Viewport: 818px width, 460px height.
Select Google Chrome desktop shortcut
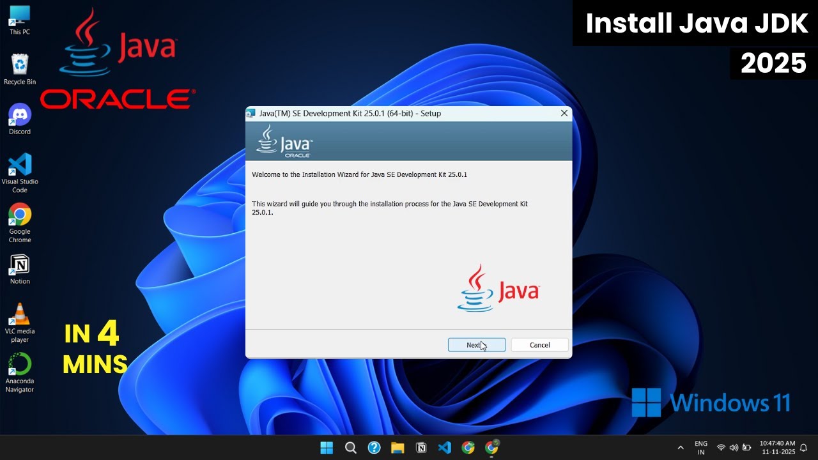[20, 224]
